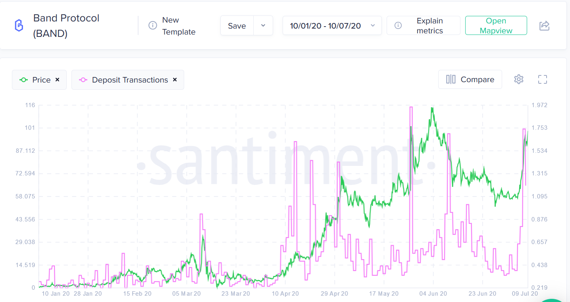
Task: Select the Price metric chip
Action: [39, 80]
